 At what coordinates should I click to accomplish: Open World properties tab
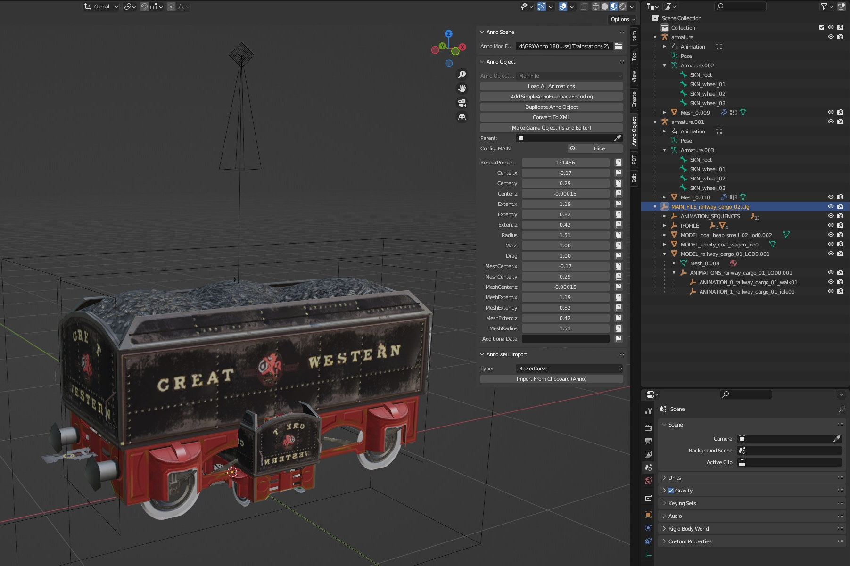[648, 481]
